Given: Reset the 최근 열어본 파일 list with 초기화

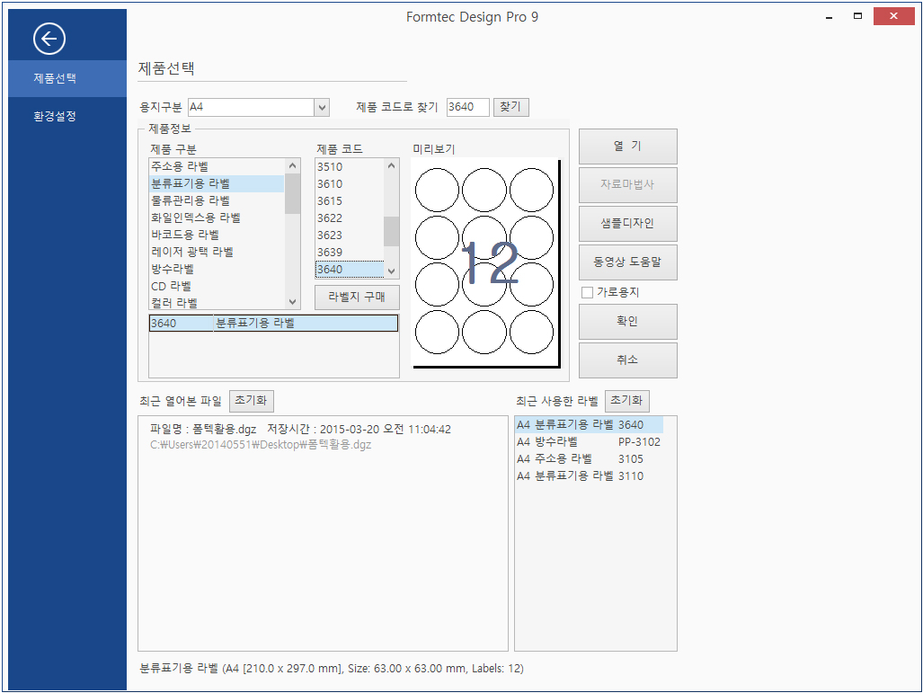Looking at the screenshot, I should 252,401.
